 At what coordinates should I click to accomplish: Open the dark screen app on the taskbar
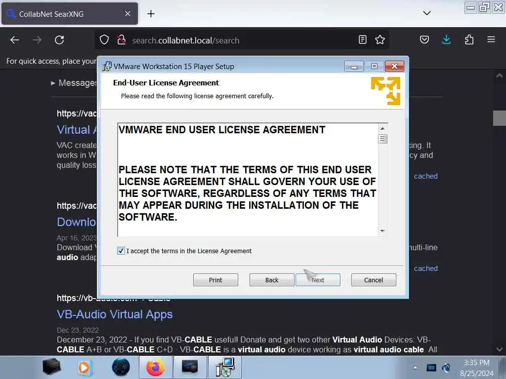click(190, 367)
